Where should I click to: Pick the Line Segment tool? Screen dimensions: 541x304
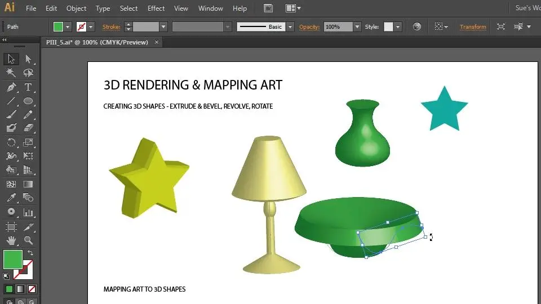[11, 101]
